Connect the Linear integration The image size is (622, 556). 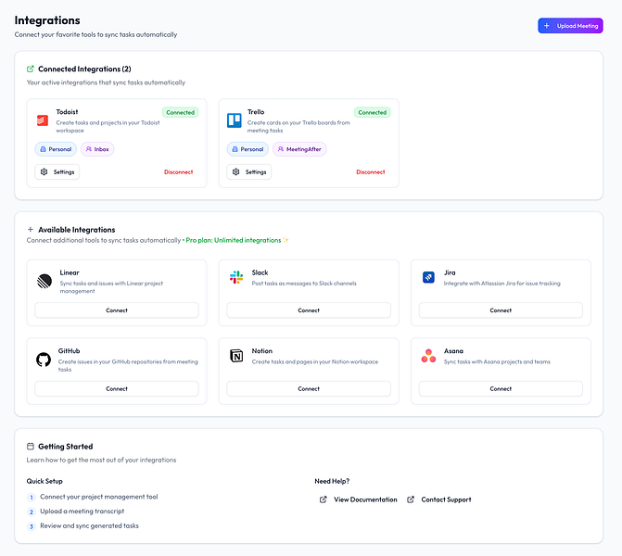pos(117,310)
